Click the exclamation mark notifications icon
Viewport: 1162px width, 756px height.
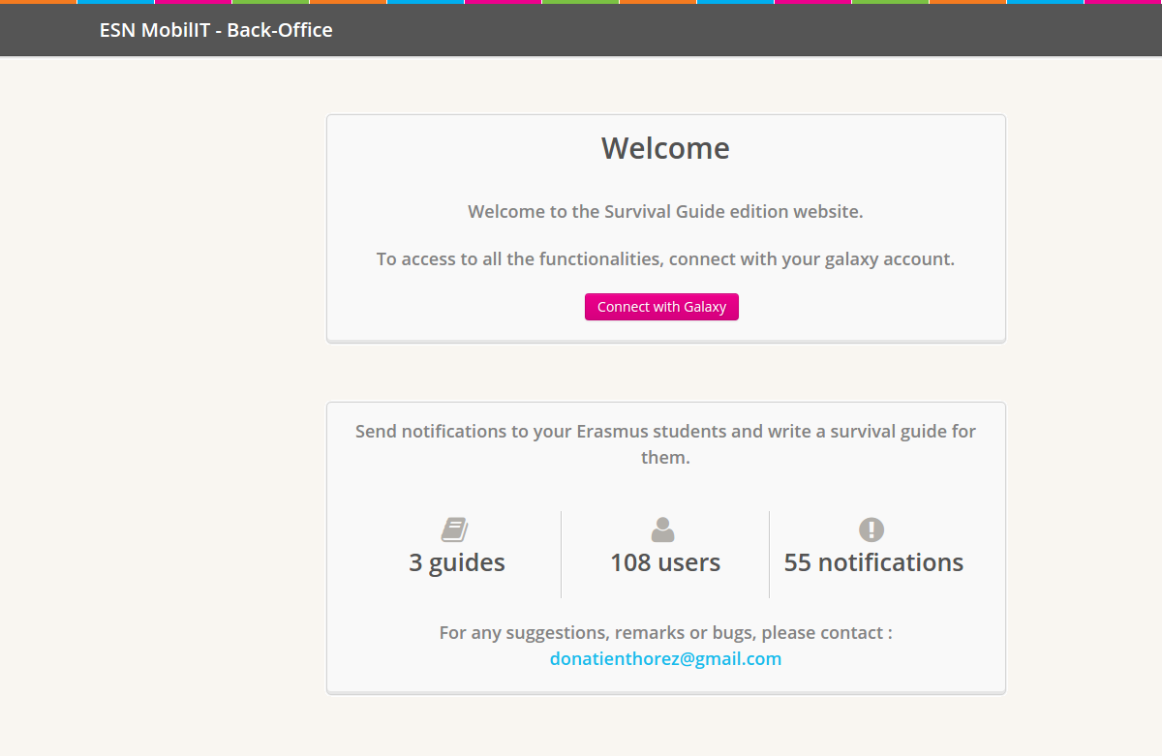point(871,529)
